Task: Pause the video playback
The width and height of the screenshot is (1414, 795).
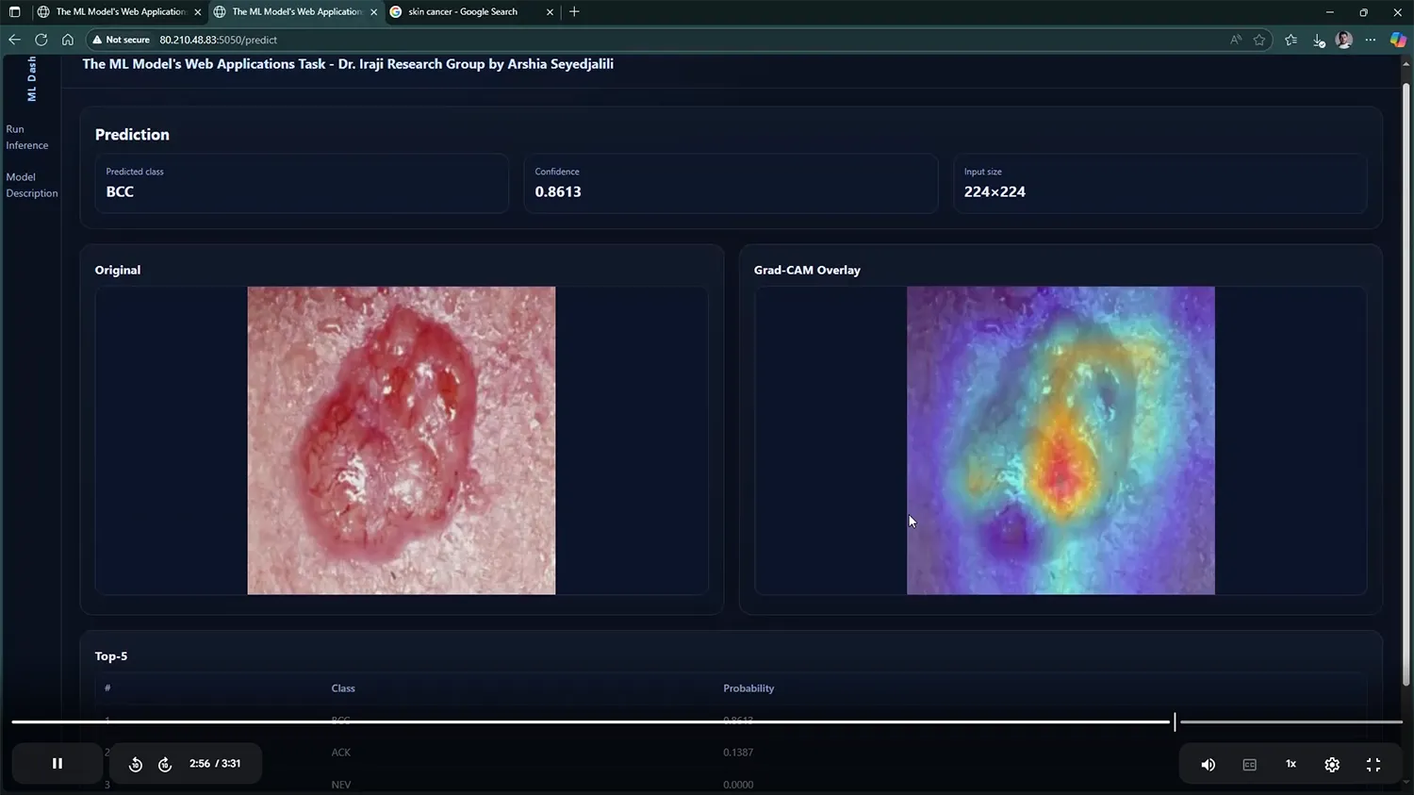Action: pyautogui.click(x=57, y=764)
